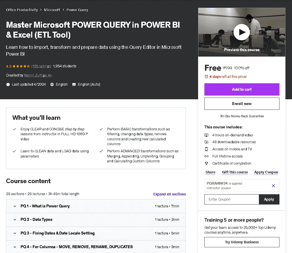The width and height of the screenshot is (292, 253).
Task: Click the chevron after Office Productivity
Action: pyautogui.click(x=41, y=10)
